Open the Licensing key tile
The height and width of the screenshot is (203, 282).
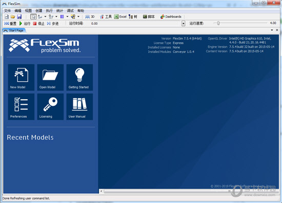[50, 106]
